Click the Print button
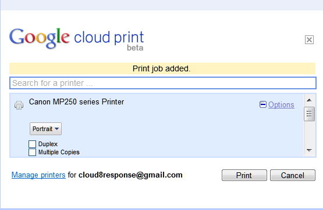This screenshot has width=323, height=210. (244, 175)
